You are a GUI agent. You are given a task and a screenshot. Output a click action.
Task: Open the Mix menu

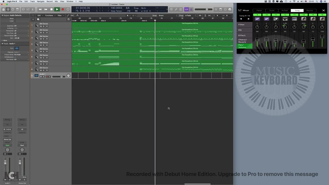[56, 1]
